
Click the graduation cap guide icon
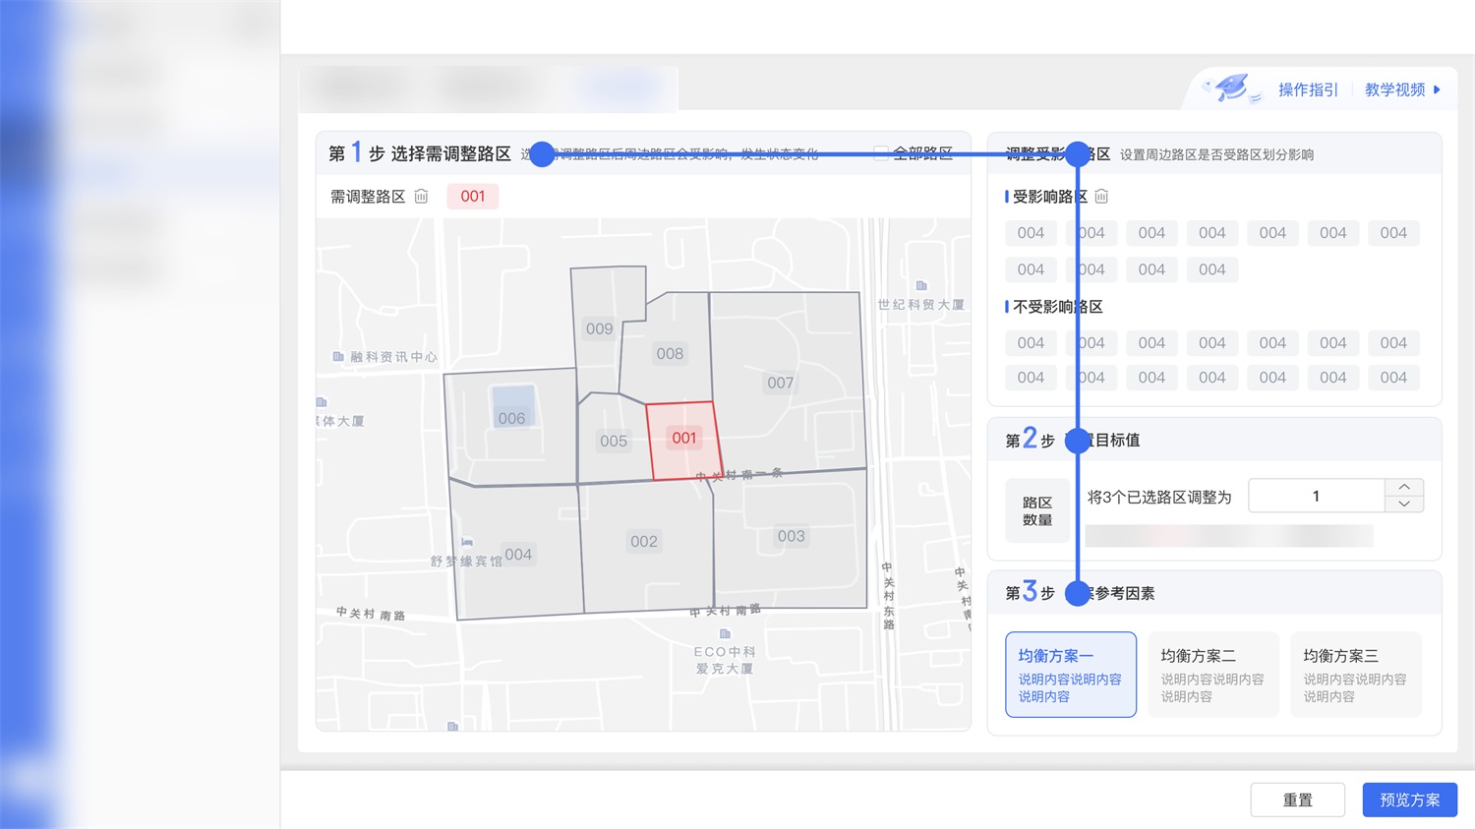(x=1232, y=89)
